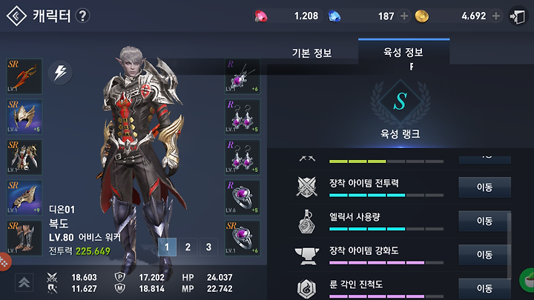This screenshot has height=300, width=534.
Task: Add gold coins with plus button
Action: pos(496,16)
